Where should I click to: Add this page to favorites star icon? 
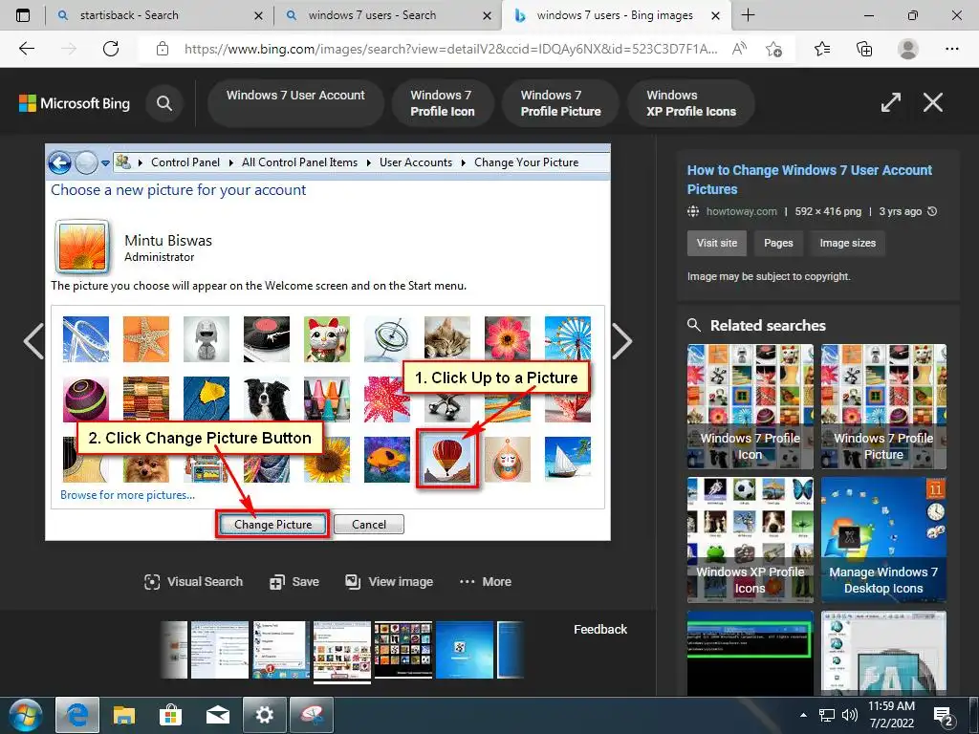click(773, 49)
